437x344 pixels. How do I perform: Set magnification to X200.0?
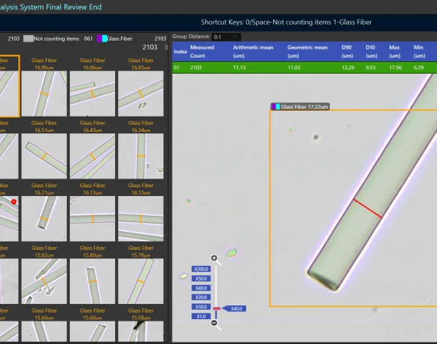[x=201, y=269]
